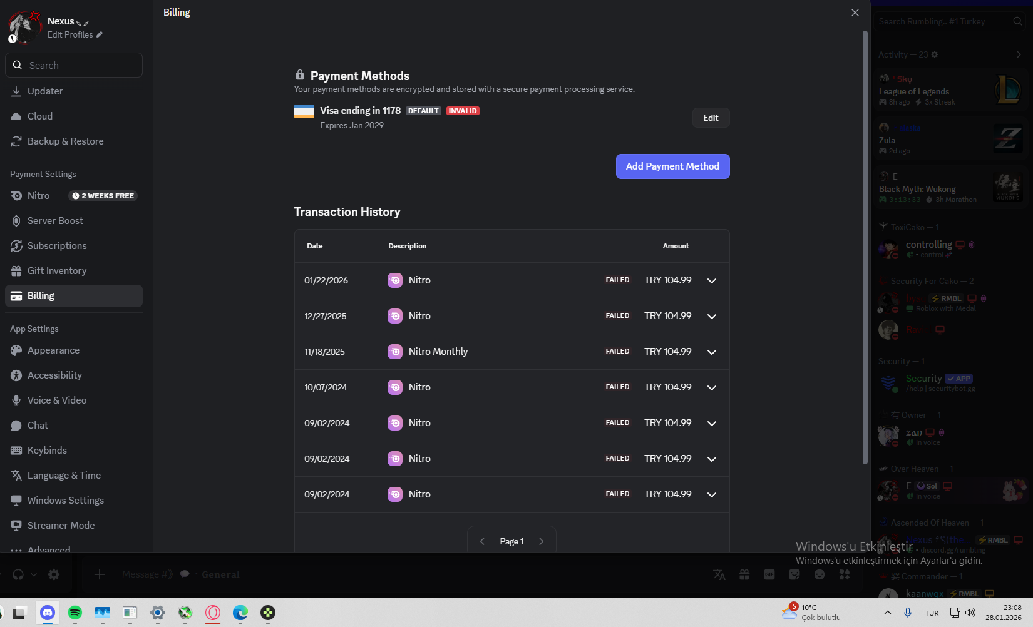
Task: Click the Billing page vertical scrollbar
Action: [865, 247]
